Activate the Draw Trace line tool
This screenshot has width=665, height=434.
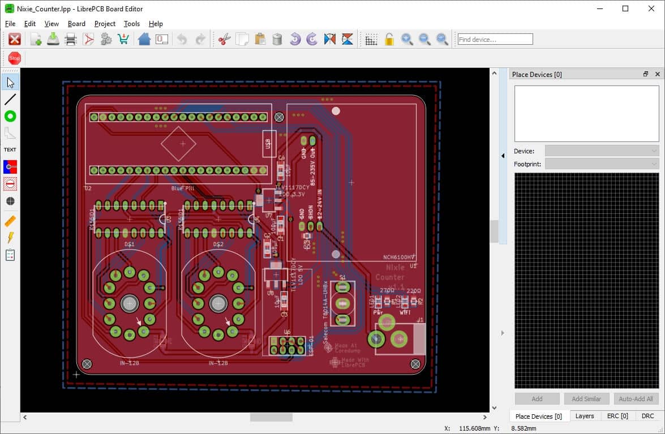pos(10,99)
